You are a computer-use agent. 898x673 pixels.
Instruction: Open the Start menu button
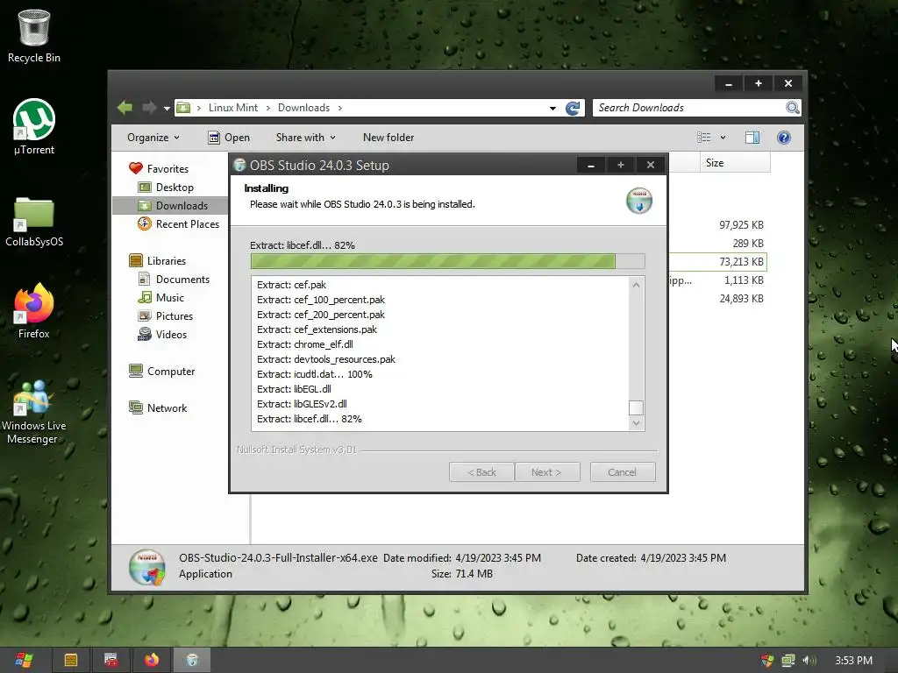point(24,660)
